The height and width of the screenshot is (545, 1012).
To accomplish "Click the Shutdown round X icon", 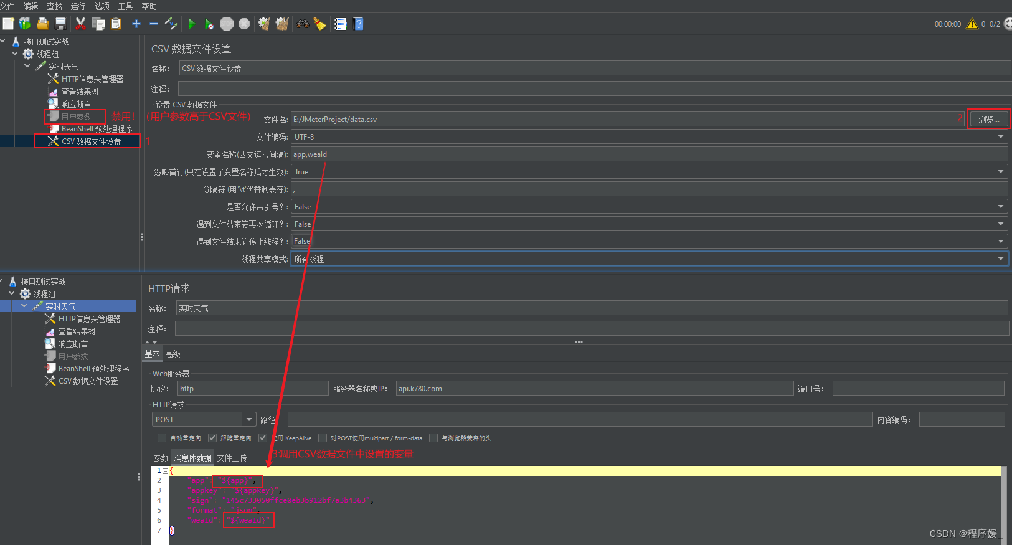I will [x=244, y=24].
